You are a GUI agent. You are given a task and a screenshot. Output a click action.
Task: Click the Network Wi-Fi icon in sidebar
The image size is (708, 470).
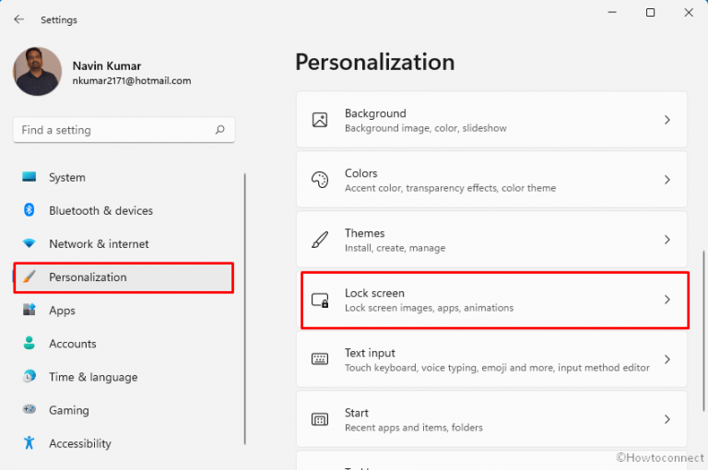click(x=29, y=243)
